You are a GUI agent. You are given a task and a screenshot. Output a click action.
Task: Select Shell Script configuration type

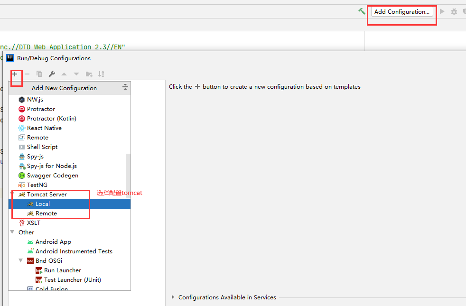[70, 147]
